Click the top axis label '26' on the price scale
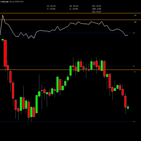Screen dimensions: 141x141 tap(135, 16)
